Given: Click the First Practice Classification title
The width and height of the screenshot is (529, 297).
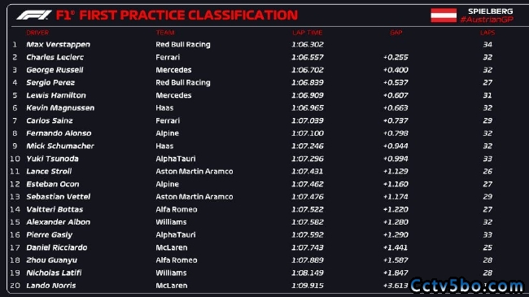Looking at the screenshot, I should click(x=177, y=15).
